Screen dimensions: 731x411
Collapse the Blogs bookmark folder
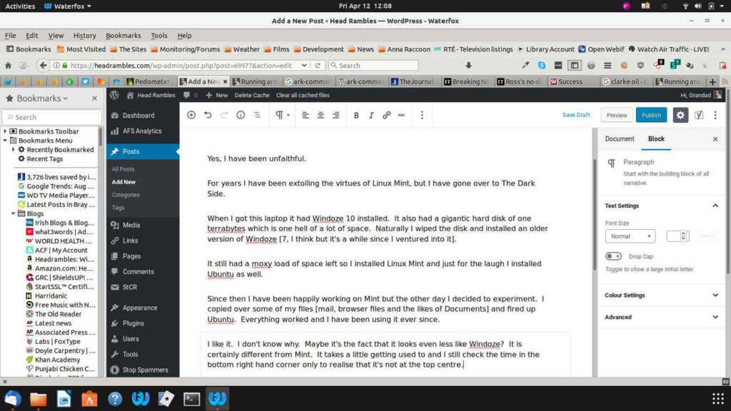[13, 213]
